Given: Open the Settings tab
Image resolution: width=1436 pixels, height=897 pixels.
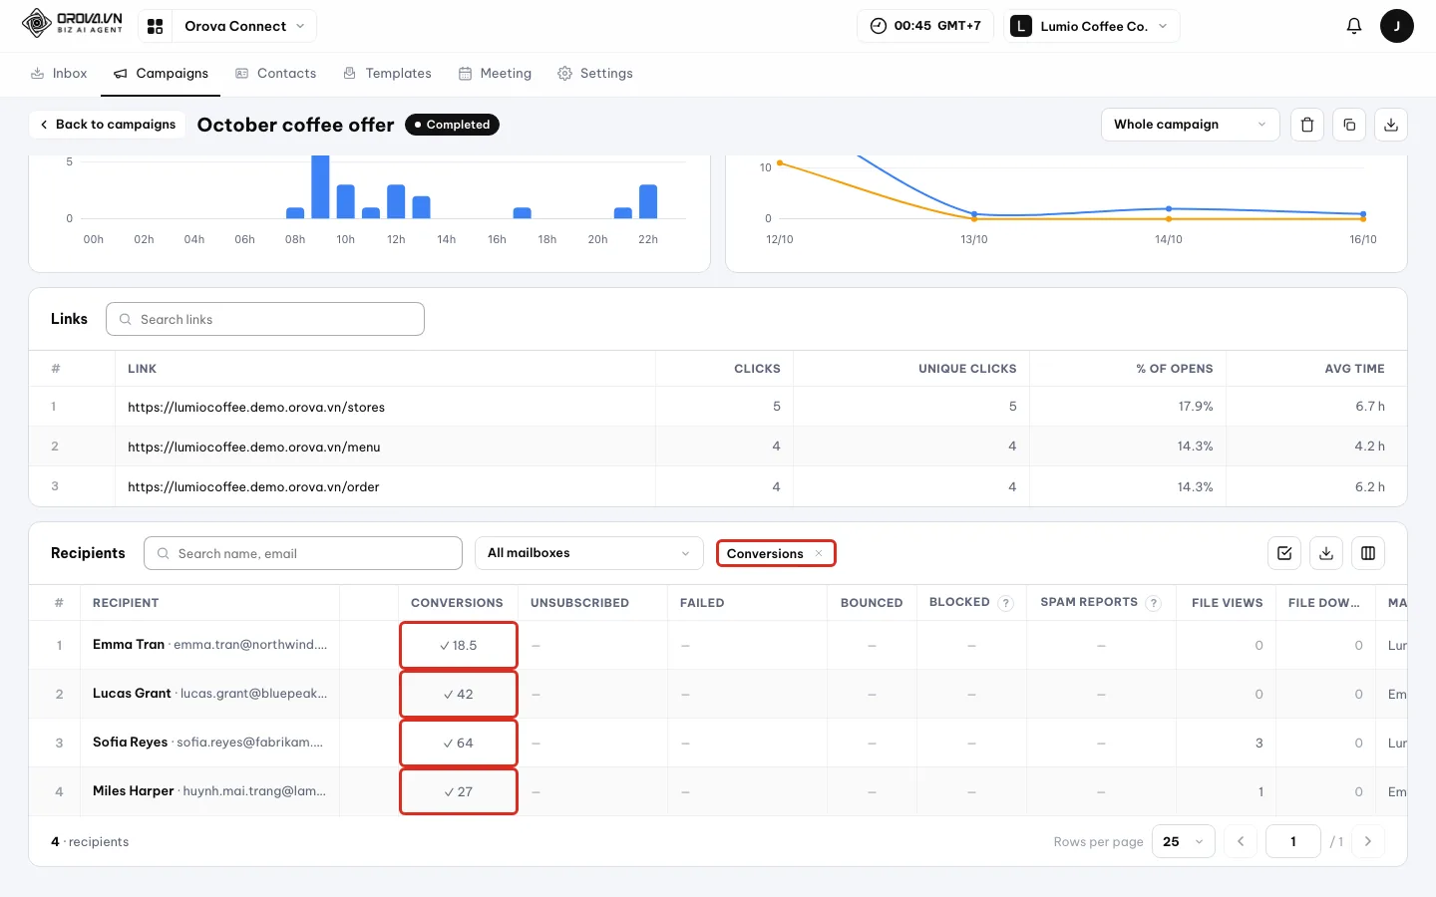Looking at the screenshot, I should [x=595, y=74].
